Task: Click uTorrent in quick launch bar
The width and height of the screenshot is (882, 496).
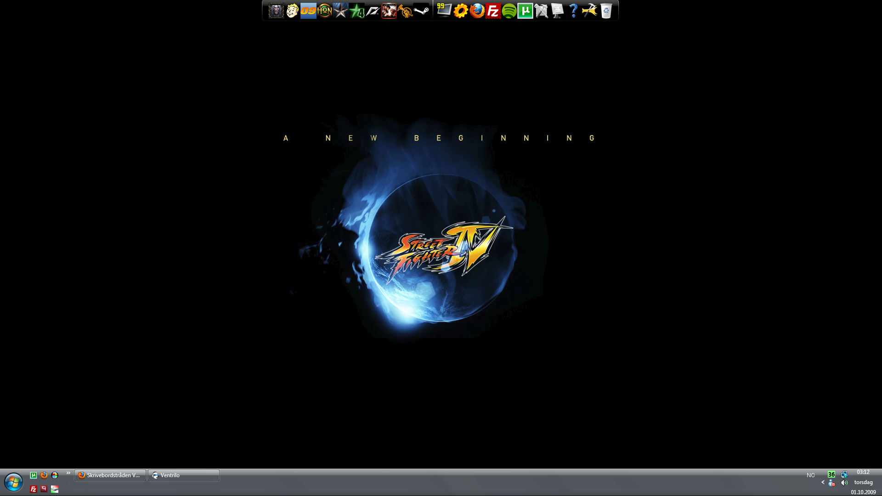Action: pyautogui.click(x=34, y=475)
